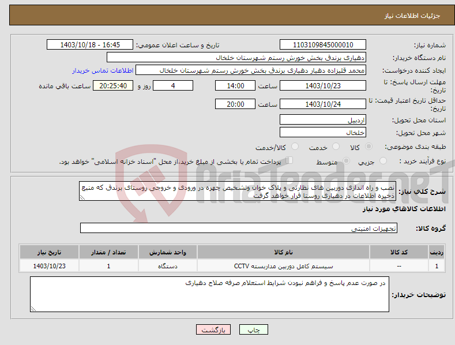Click the دستگاه unit cell
455x345 pixels.
tap(168, 266)
